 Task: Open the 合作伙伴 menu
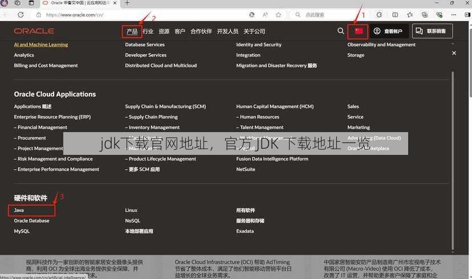(x=201, y=31)
